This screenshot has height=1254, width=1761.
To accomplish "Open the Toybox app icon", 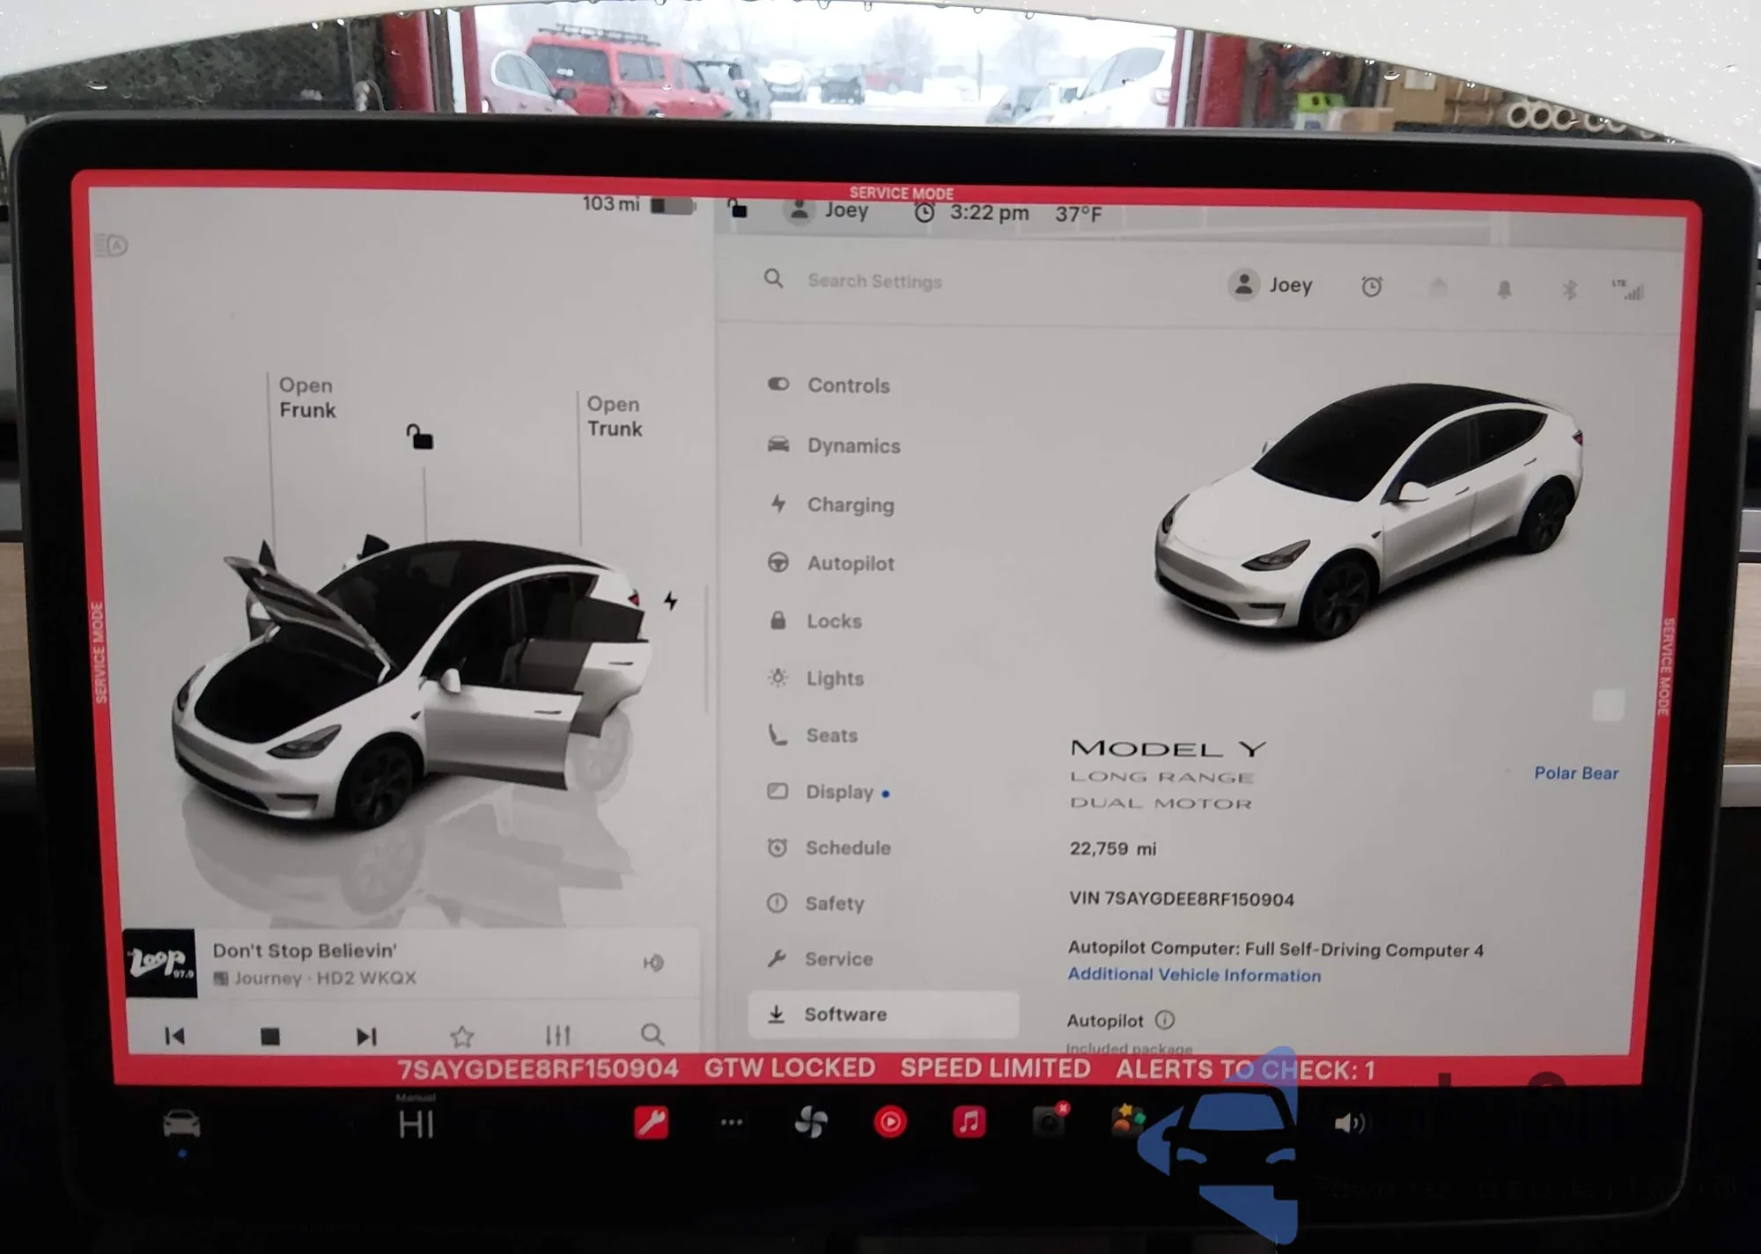I will pos(1126,1120).
